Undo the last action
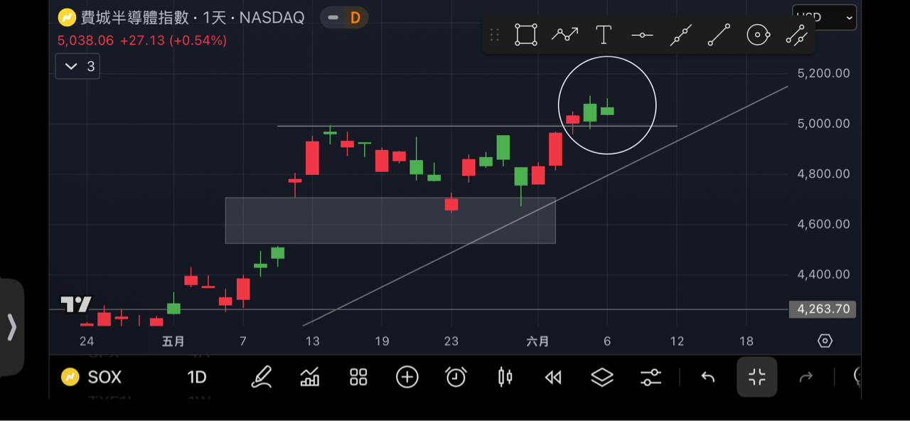This screenshot has width=910, height=421. (x=708, y=377)
